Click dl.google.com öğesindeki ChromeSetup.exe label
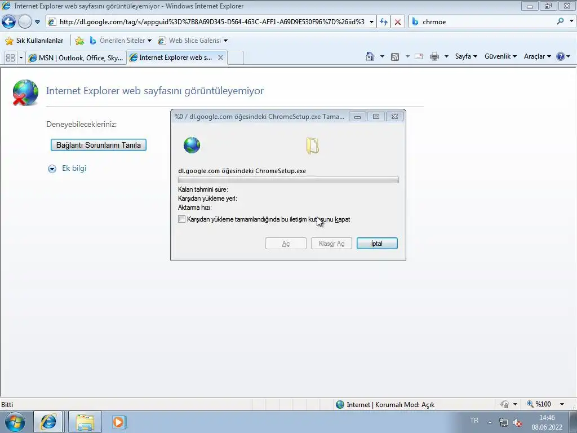The width and height of the screenshot is (577, 433). click(242, 171)
